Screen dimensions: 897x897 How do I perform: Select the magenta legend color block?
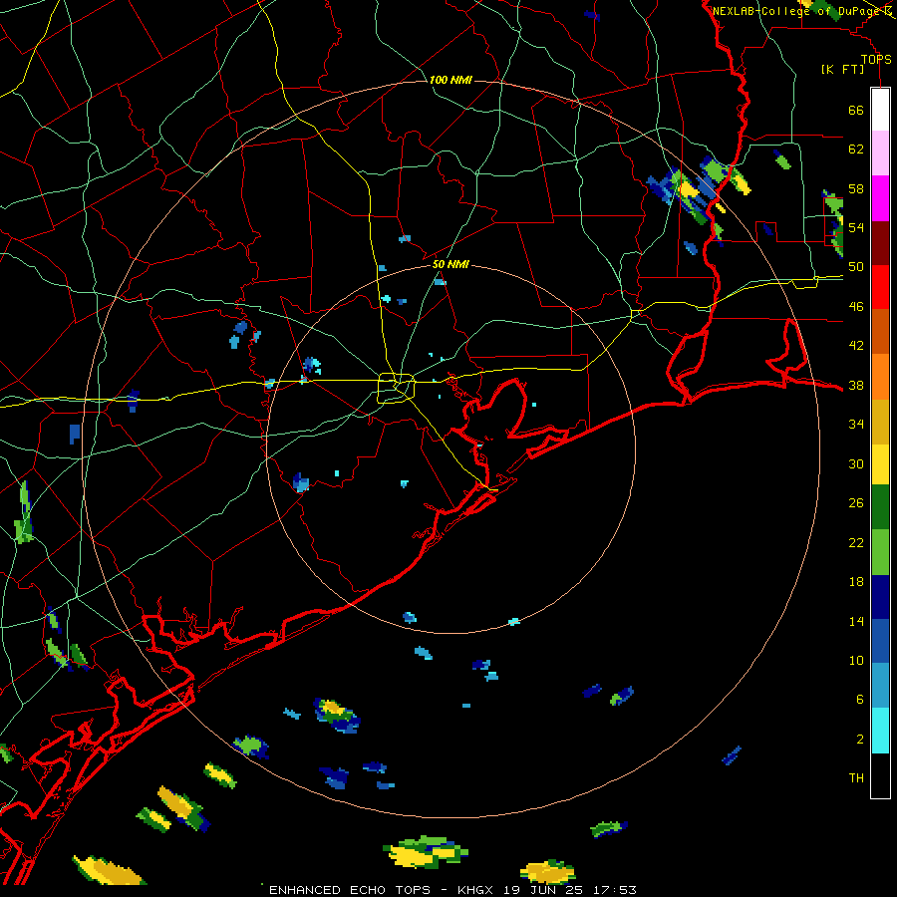point(880,198)
